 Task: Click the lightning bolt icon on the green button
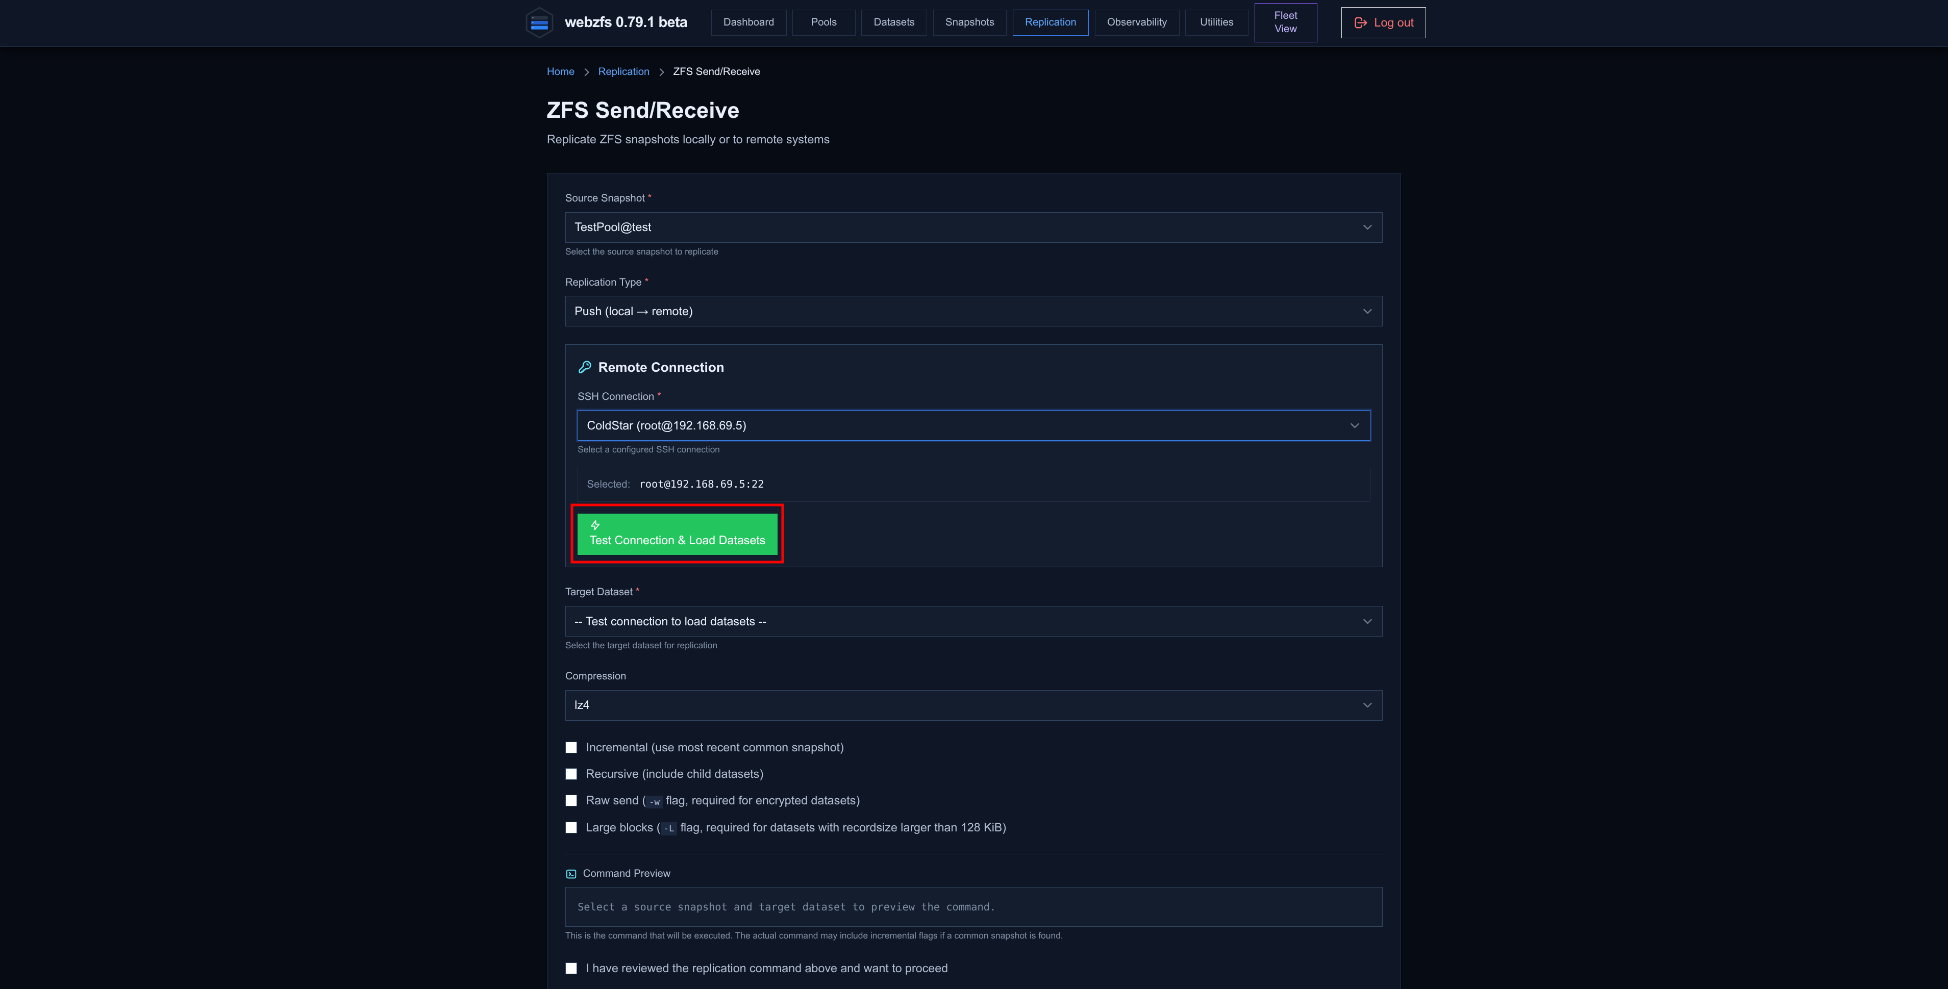tap(595, 525)
